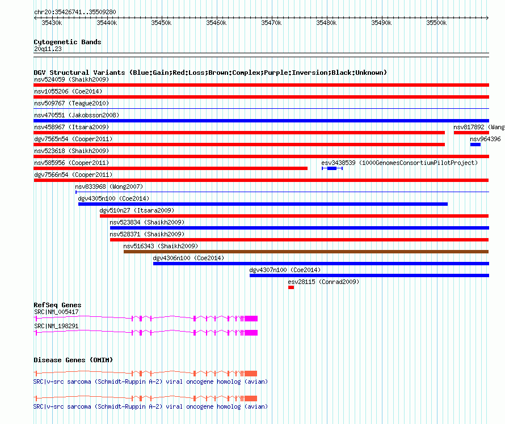Click the nsv833968 (Wong2007) label
The height and width of the screenshot is (424, 505).
[109, 186]
